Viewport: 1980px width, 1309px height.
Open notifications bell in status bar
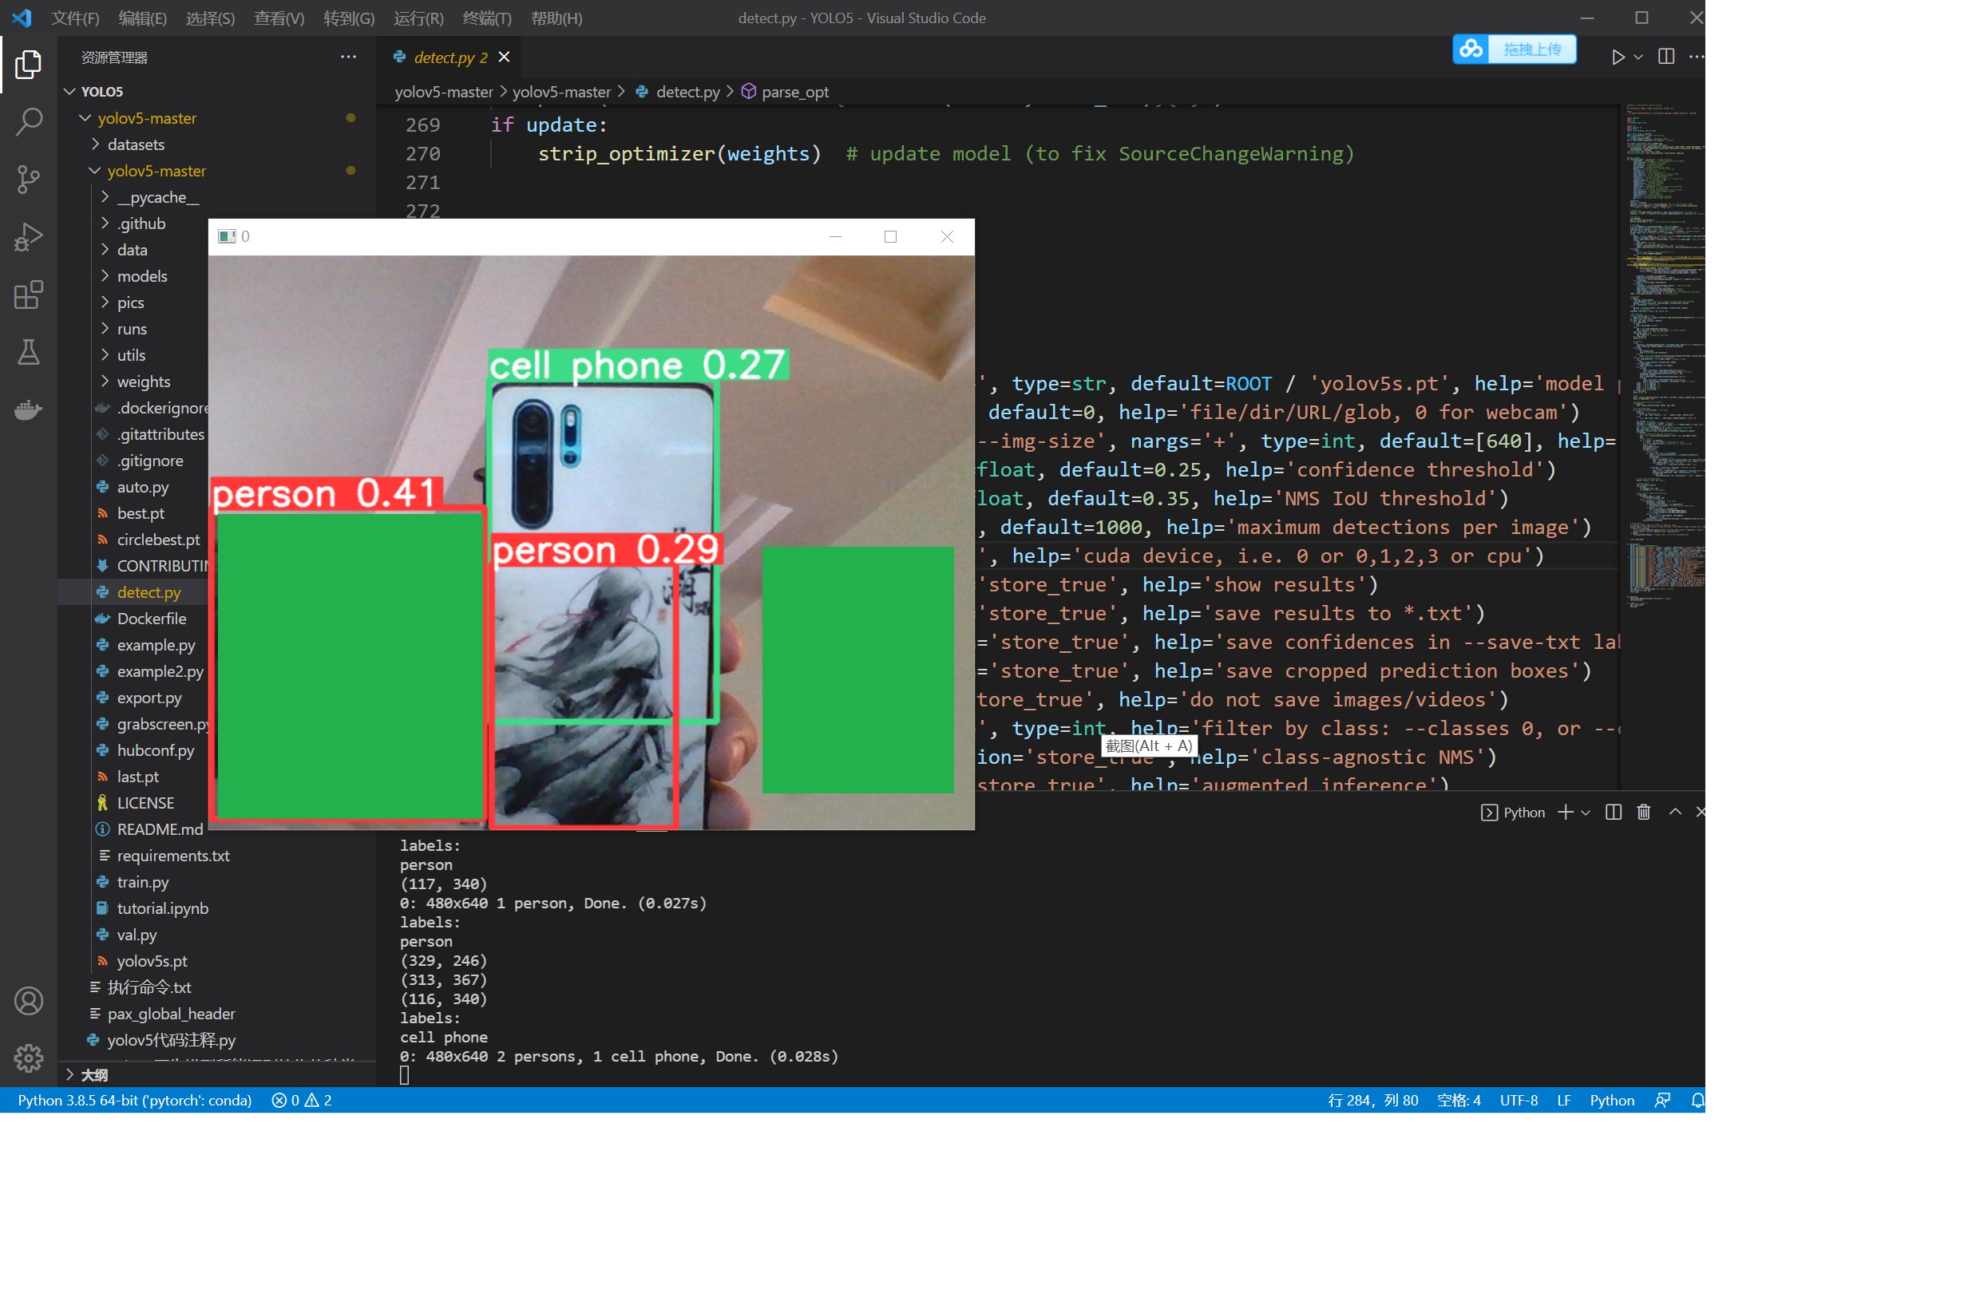point(1697,1101)
